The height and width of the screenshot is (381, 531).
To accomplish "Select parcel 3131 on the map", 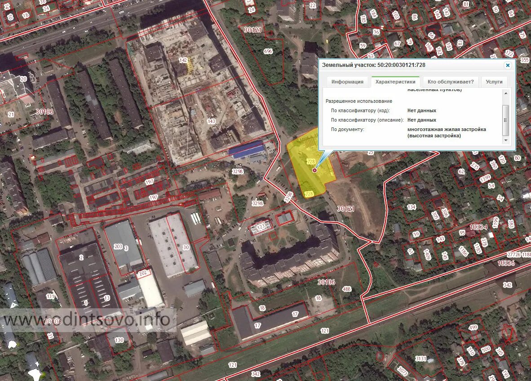I will tap(420, 358).
